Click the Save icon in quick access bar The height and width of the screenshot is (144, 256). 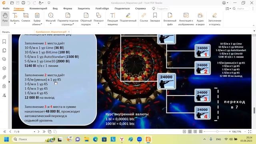pos(18,3)
